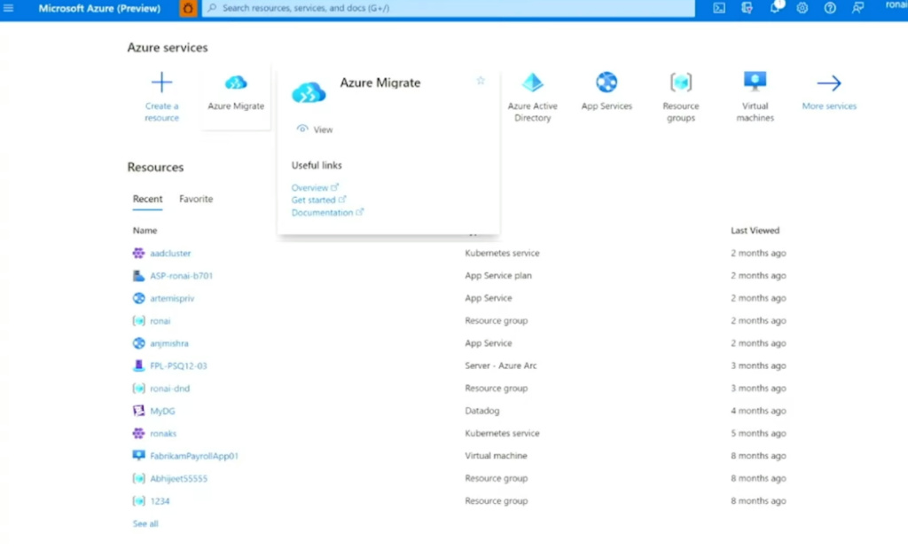Open the Abhijeet55555 resource group
This screenshot has height=550, width=908.
point(178,479)
